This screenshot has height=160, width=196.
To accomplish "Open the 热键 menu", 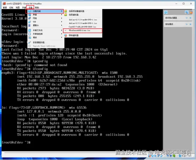I will click(24, 7).
